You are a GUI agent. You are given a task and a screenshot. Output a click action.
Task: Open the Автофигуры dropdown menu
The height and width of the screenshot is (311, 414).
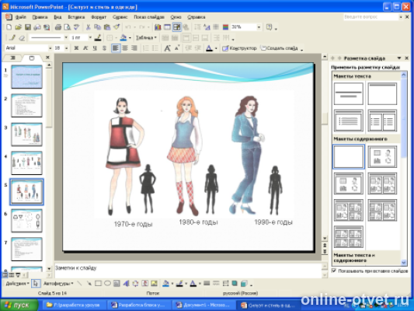(58, 284)
